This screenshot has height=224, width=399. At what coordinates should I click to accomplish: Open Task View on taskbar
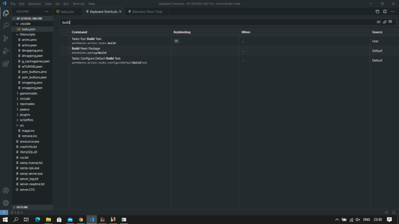(26, 220)
